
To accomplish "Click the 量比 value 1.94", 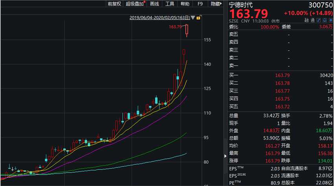I will 328,123.
